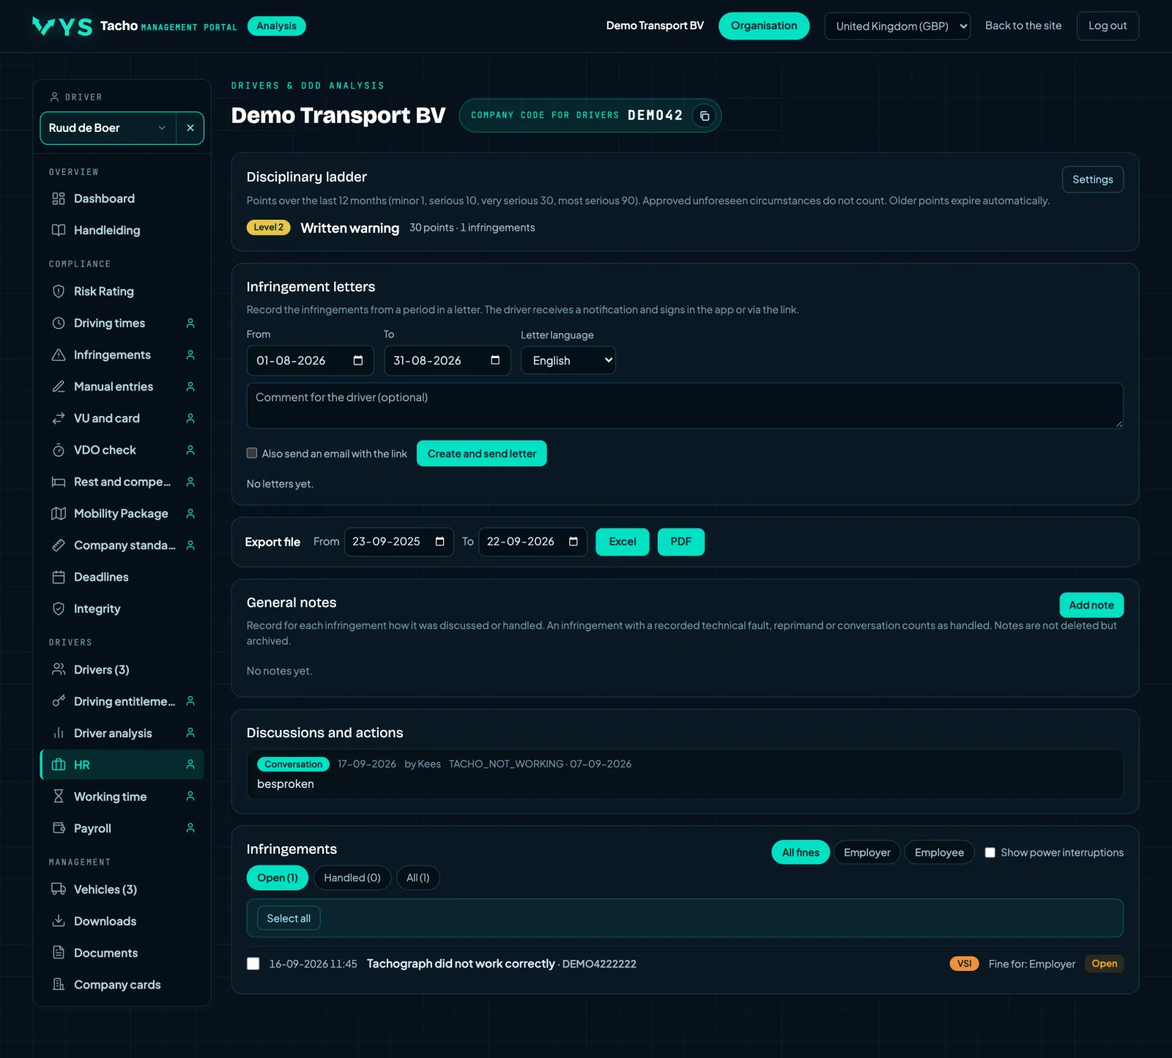1172x1058 pixels.
Task: Click the Downloads arrow icon
Action: coord(59,921)
